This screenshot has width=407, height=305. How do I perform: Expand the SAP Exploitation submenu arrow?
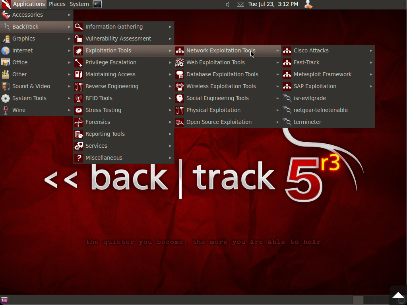(x=371, y=86)
